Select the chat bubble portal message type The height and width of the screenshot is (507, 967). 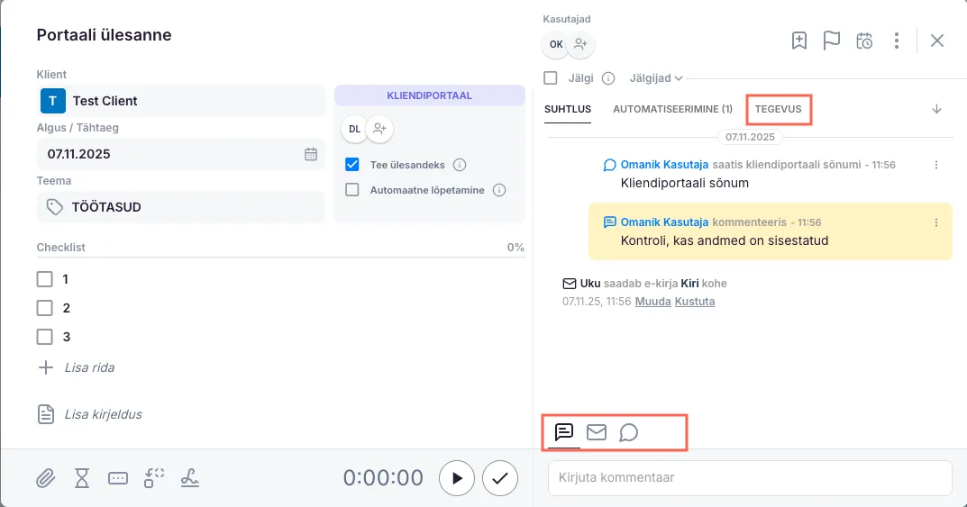[628, 432]
